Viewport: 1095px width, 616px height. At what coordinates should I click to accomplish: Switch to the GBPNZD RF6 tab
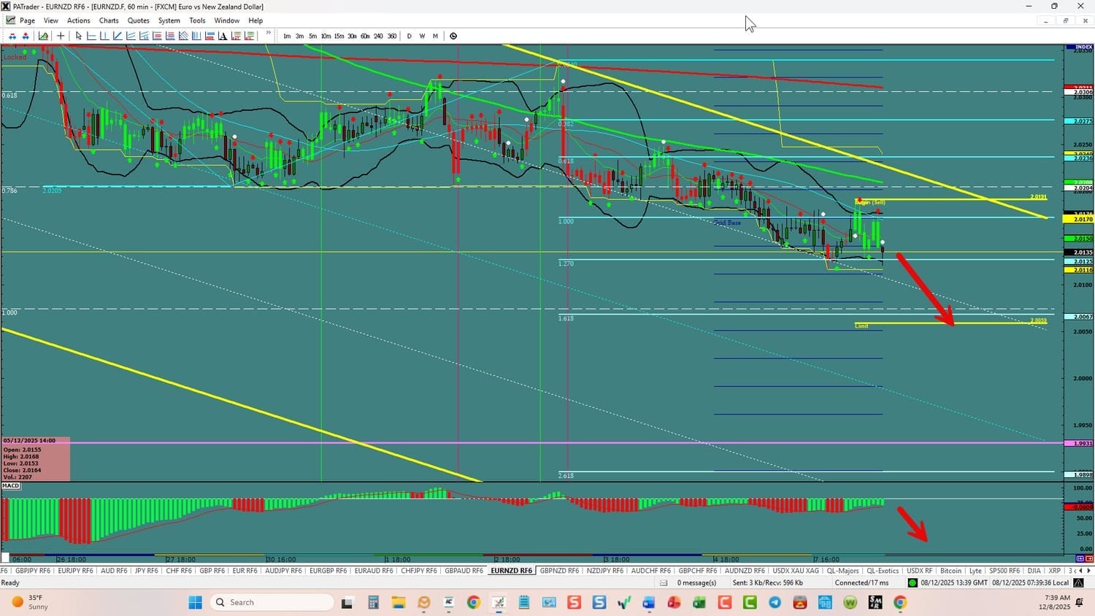click(559, 571)
